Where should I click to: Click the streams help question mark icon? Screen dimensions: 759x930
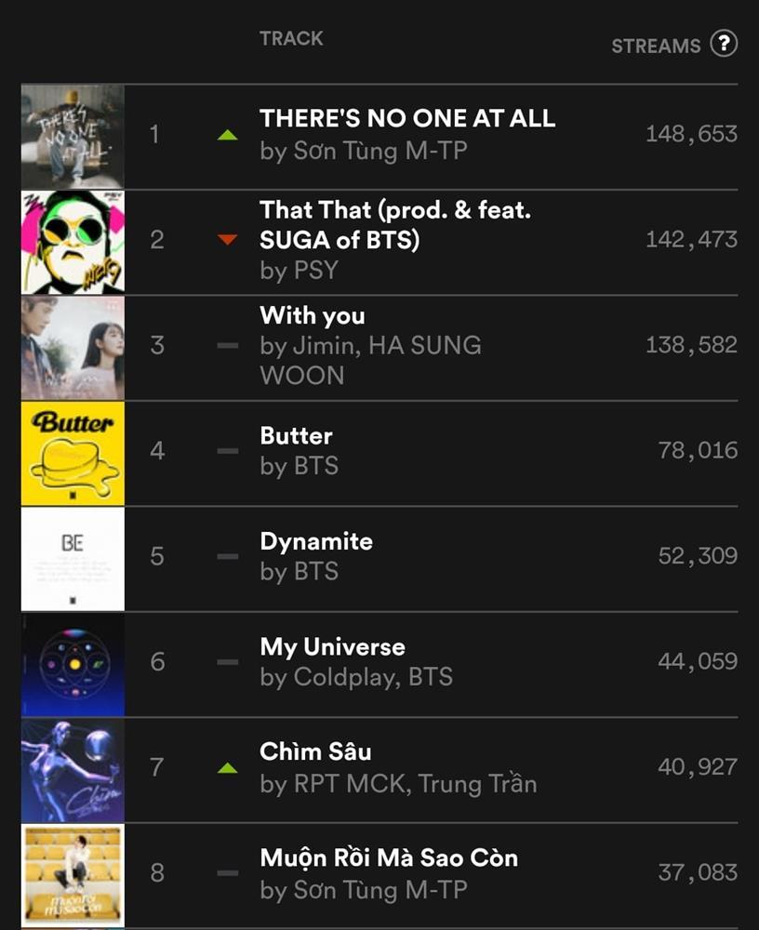click(x=724, y=44)
